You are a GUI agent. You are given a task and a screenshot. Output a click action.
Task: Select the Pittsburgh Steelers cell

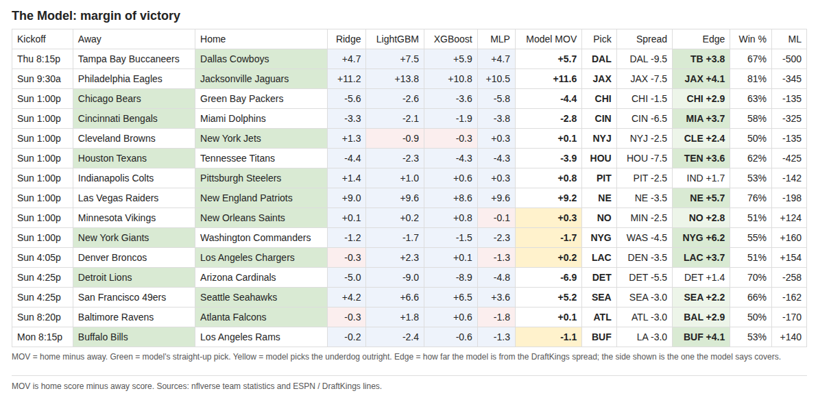coord(261,178)
